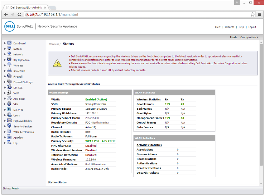Open the Log magnifier icon
Viewport: 265px width, 196px height.
[x=9, y=143]
